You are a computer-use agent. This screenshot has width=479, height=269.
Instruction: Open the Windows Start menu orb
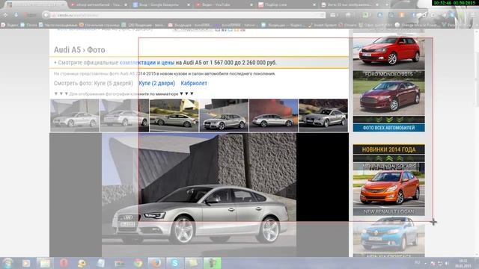click(7, 263)
